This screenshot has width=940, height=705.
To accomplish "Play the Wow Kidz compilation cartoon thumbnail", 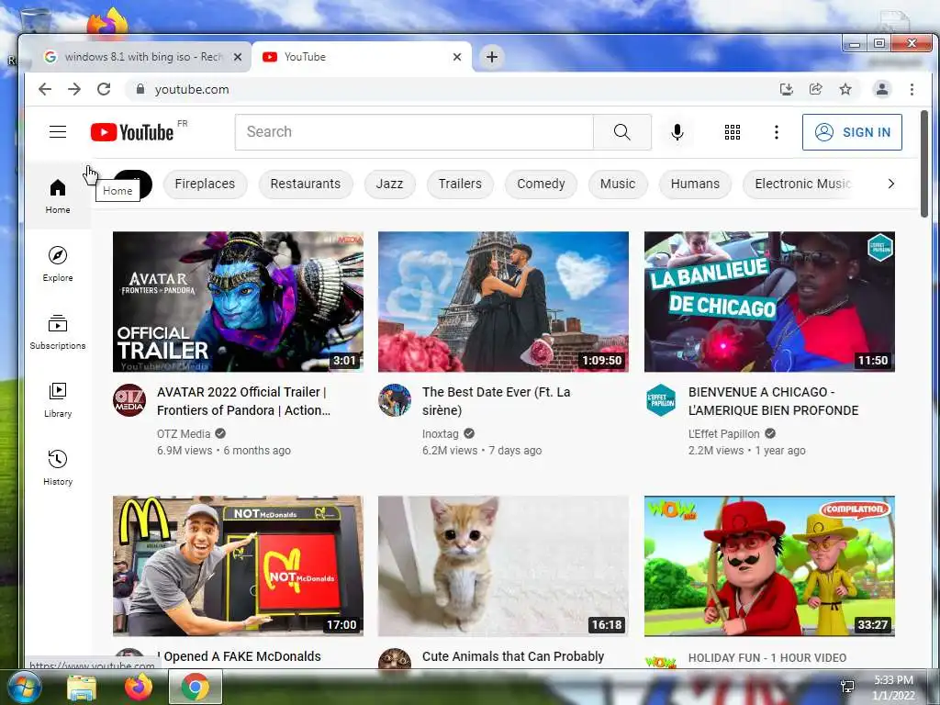I will tap(769, 565).
